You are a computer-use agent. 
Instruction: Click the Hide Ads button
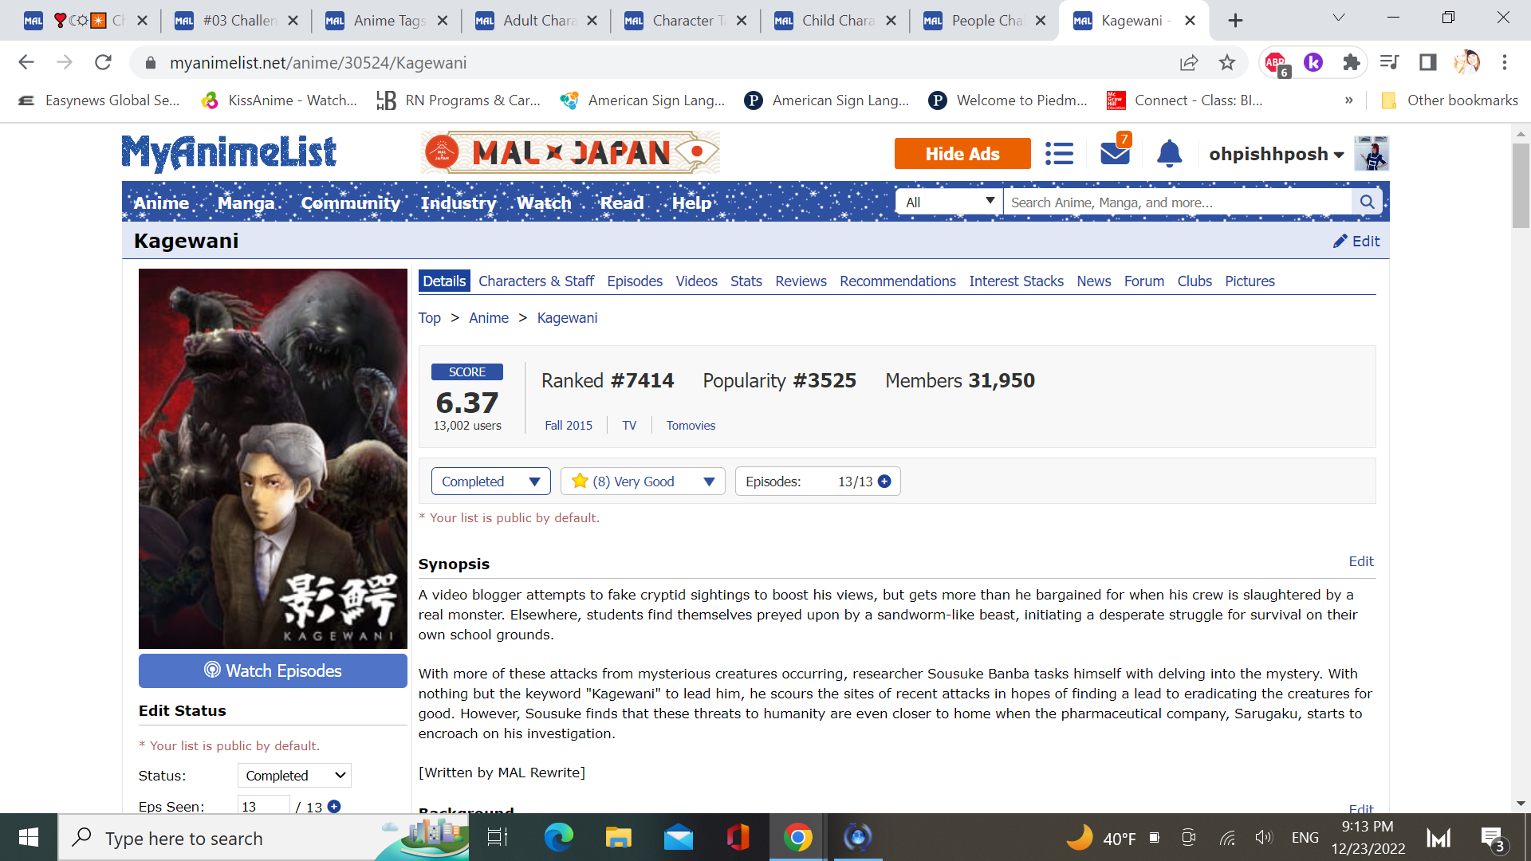[962, 154]
